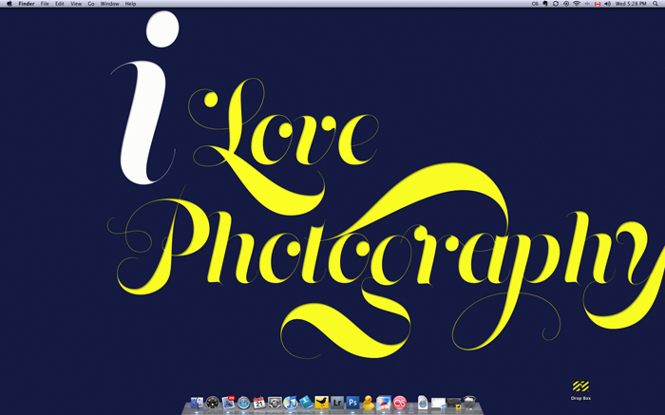Open the white window stack beside the Trash
Screen dimensions: 665x415
438,403
